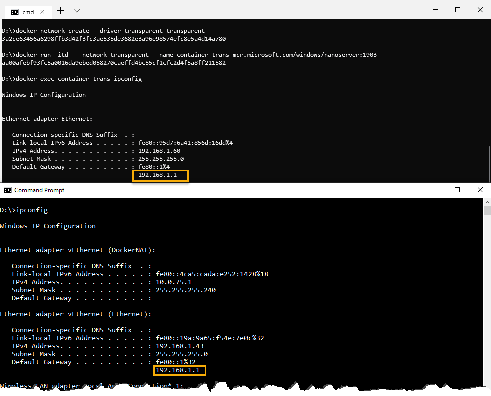Click the Command Prompt window title text
491x396 pixels.
pyautogui.click(x=39, y=190)
